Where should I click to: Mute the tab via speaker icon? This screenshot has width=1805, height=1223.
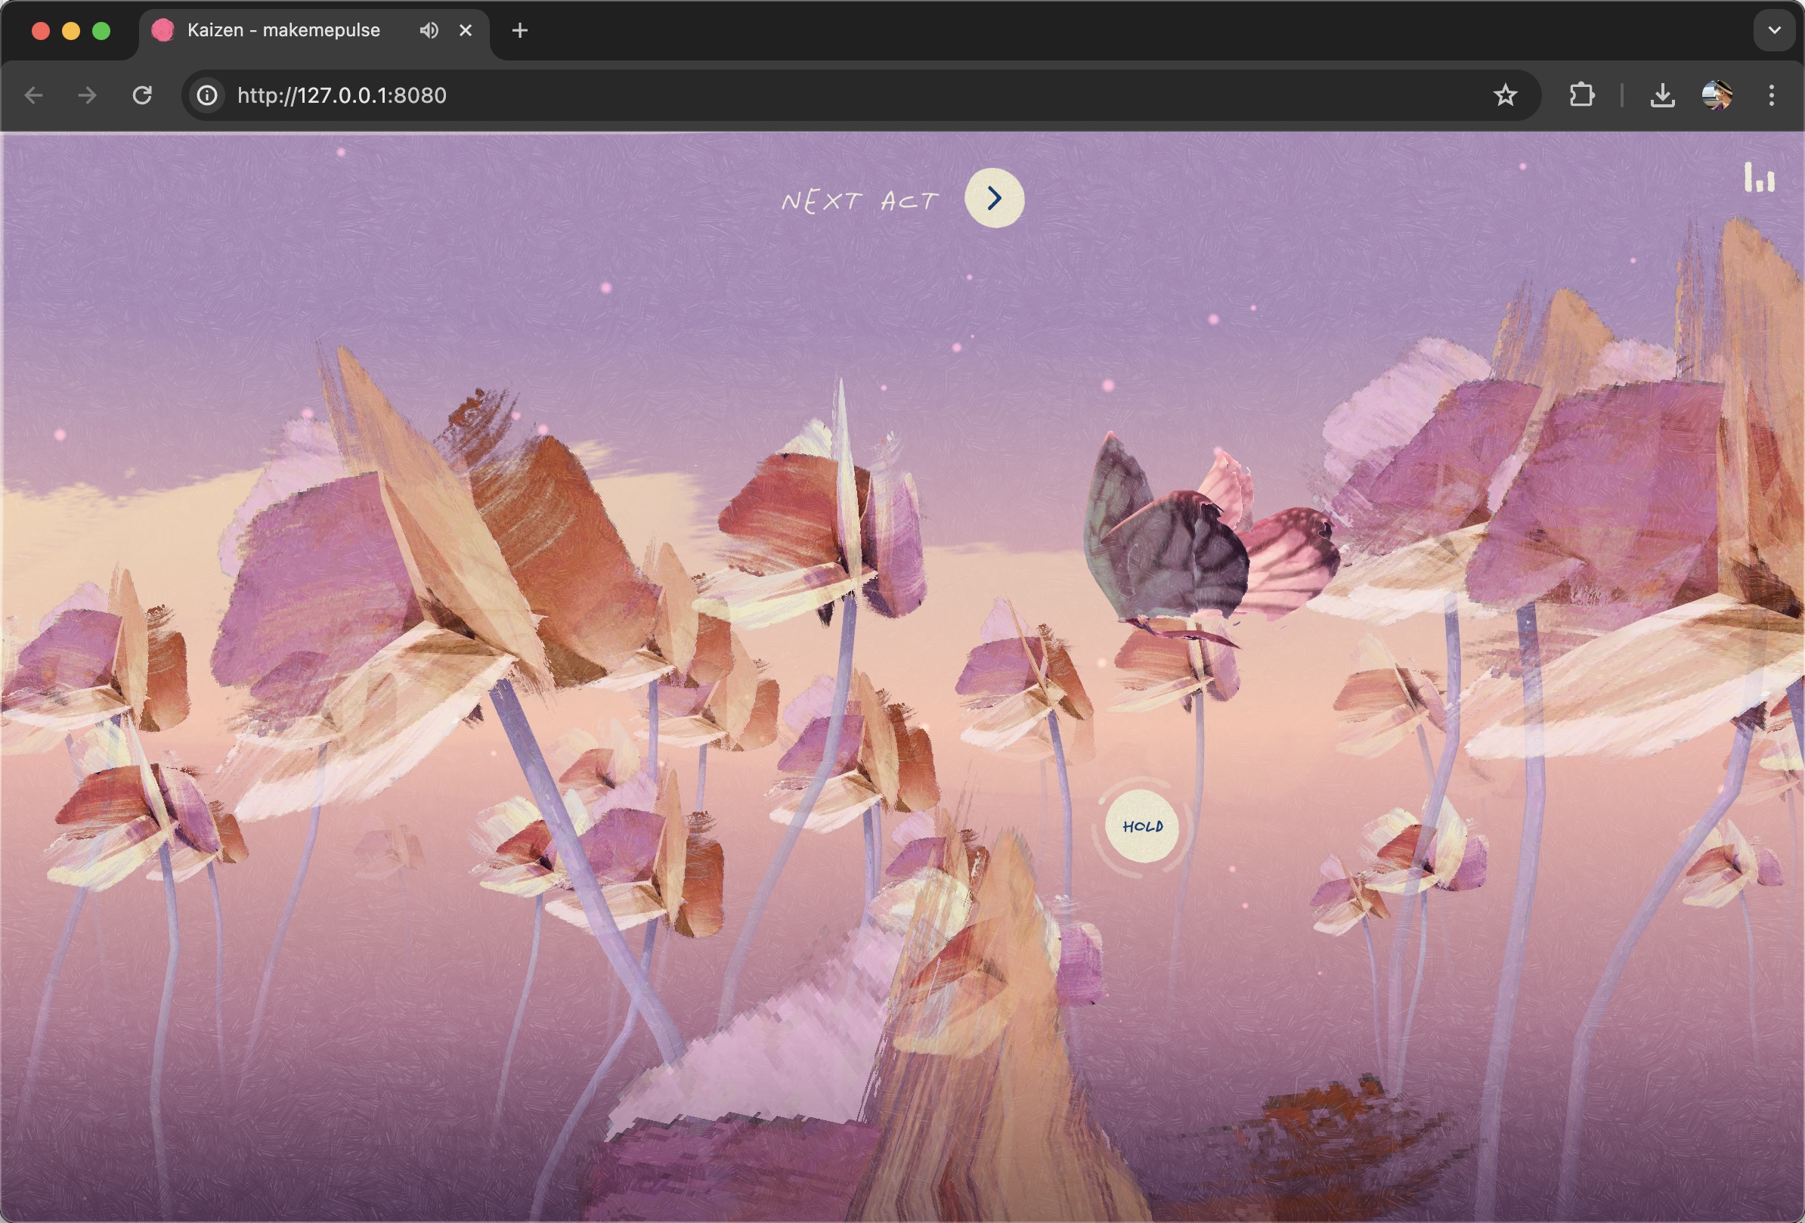point(429,30)
